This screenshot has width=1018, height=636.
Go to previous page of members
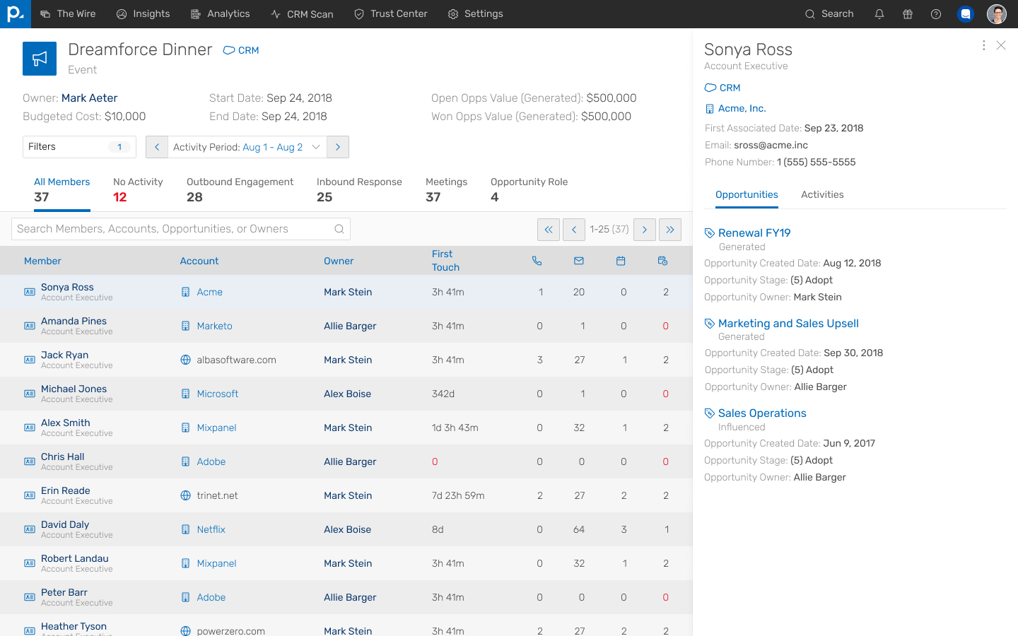coord(574,230)
